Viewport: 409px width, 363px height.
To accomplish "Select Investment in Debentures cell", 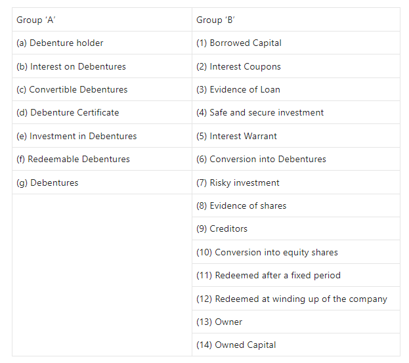I will click(x=102, y=136).
